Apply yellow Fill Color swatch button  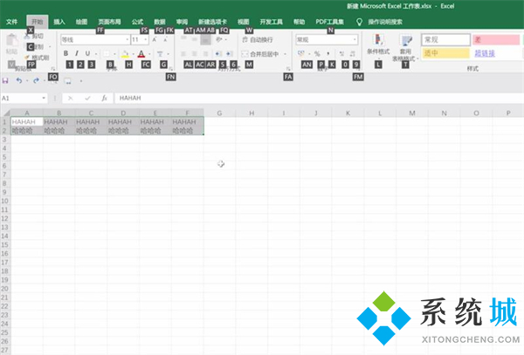125,54
